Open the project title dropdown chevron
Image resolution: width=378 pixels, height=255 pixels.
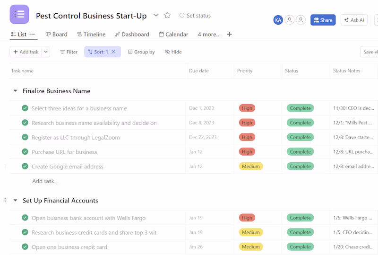(x=156, y=15)
